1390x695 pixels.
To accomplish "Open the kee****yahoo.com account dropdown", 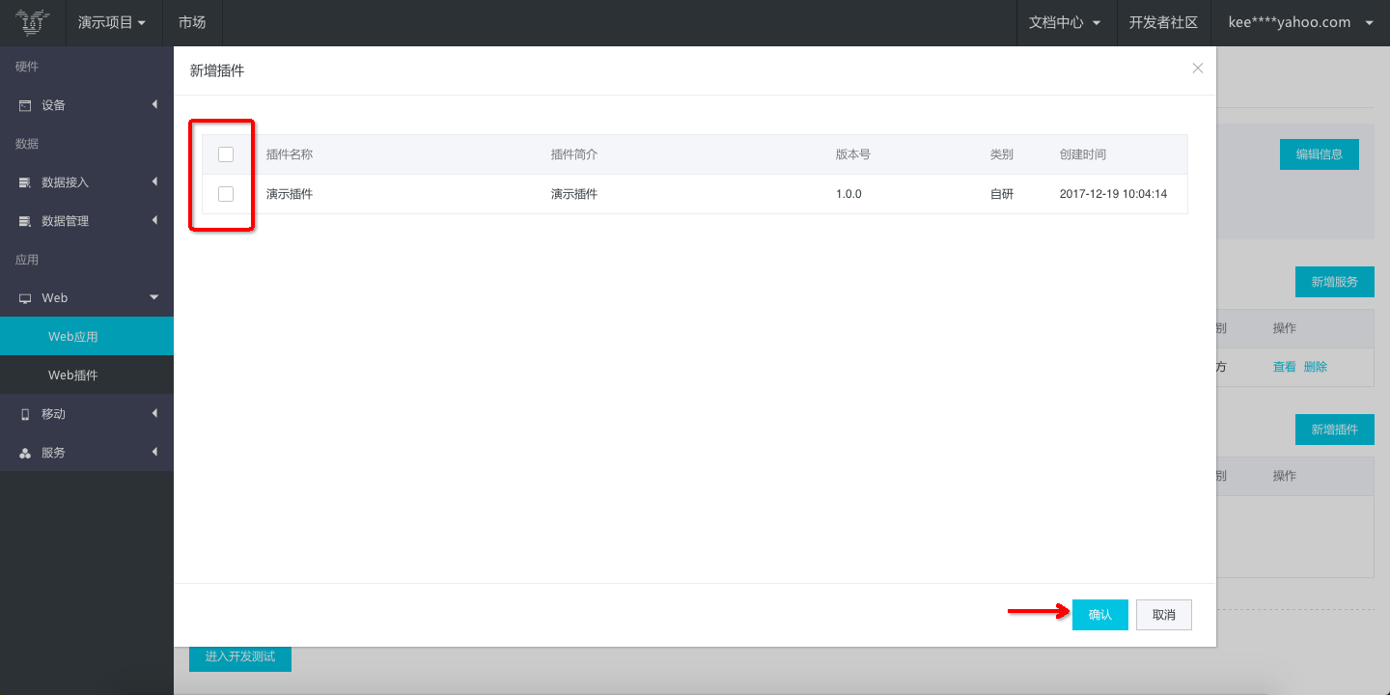I will click(x=1299, y=22).
